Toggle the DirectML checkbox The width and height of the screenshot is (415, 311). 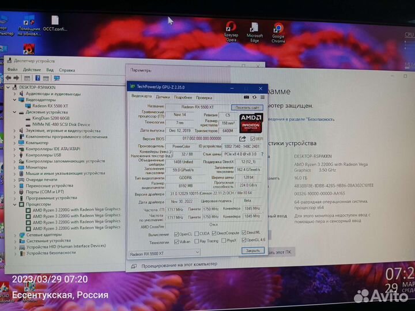click(244, 233)
